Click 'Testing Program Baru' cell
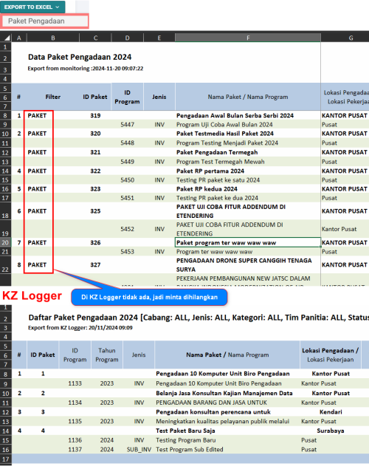 click(x=185, y=440)
